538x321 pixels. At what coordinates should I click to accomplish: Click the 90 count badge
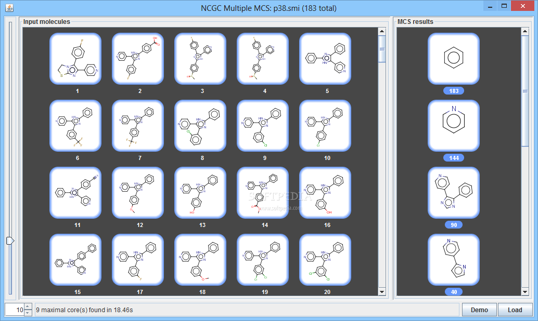coord(454,225)
